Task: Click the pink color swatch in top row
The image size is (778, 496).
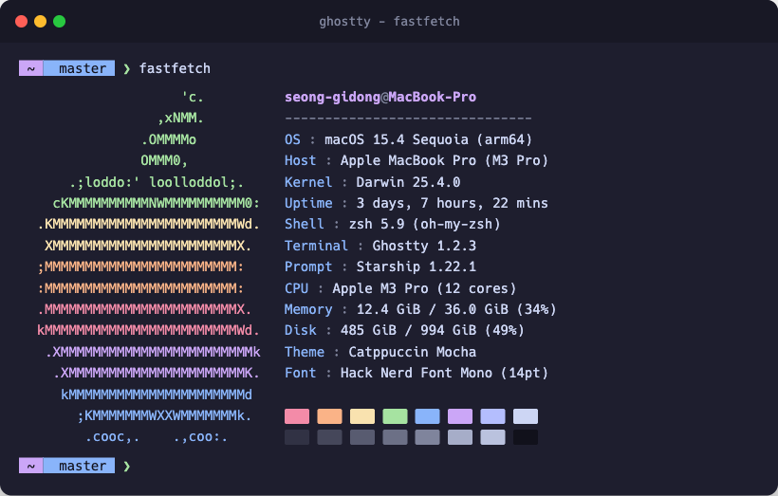Action: tap(297, 416)
